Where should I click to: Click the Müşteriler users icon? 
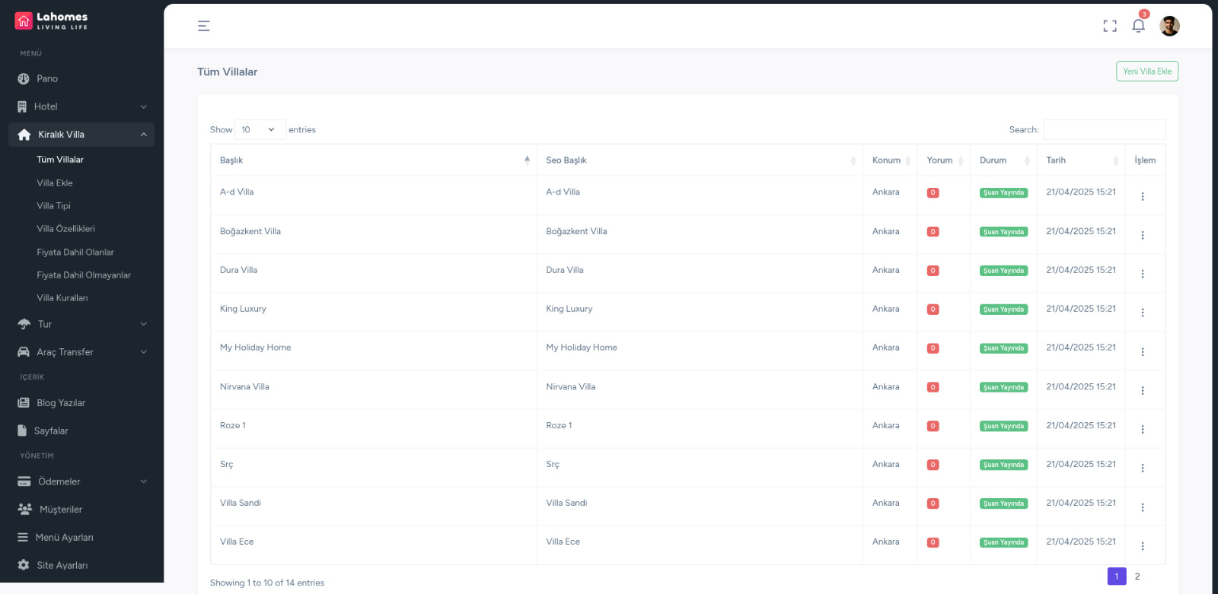coord(24,510)
